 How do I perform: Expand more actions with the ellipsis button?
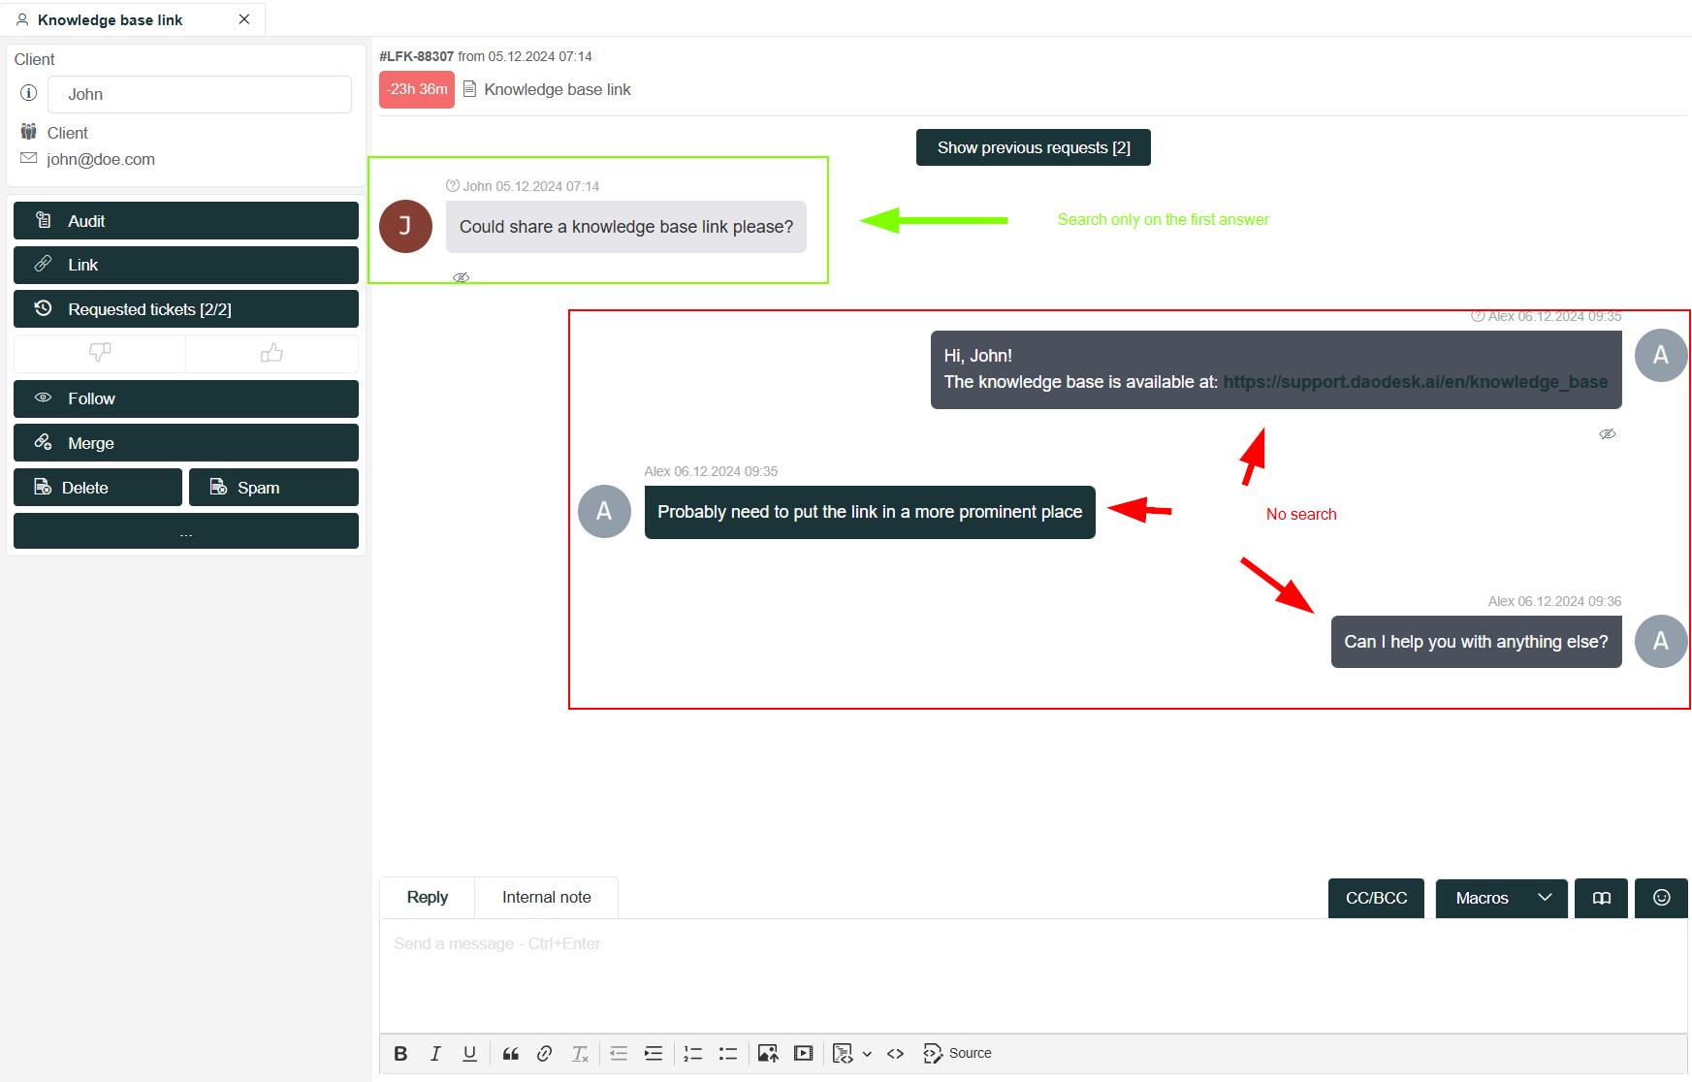[x=186, y=531]
